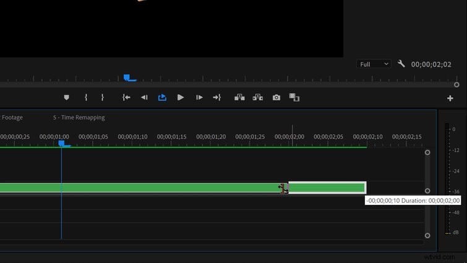The width and height of the screenshot is (467, 263).
Task: Open the Button Editor plus icon
Action: click(450, 98)
